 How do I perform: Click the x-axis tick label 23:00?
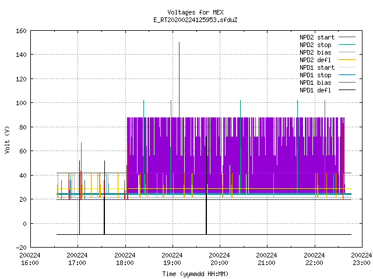coord(361,263)
